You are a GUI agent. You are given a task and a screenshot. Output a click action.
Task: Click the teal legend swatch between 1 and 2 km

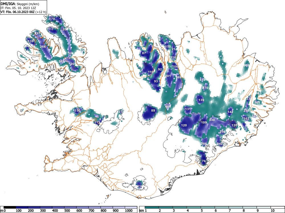coord(152,207)
